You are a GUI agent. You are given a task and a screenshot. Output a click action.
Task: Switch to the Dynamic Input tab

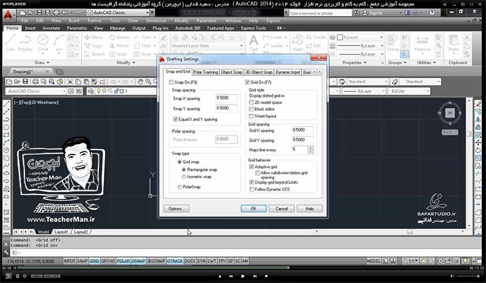287,72
